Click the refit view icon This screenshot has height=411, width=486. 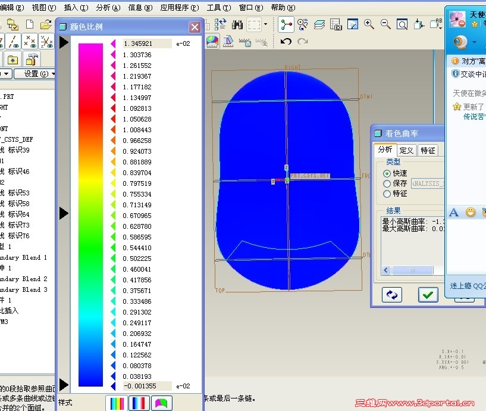click(x=402, y=24)
